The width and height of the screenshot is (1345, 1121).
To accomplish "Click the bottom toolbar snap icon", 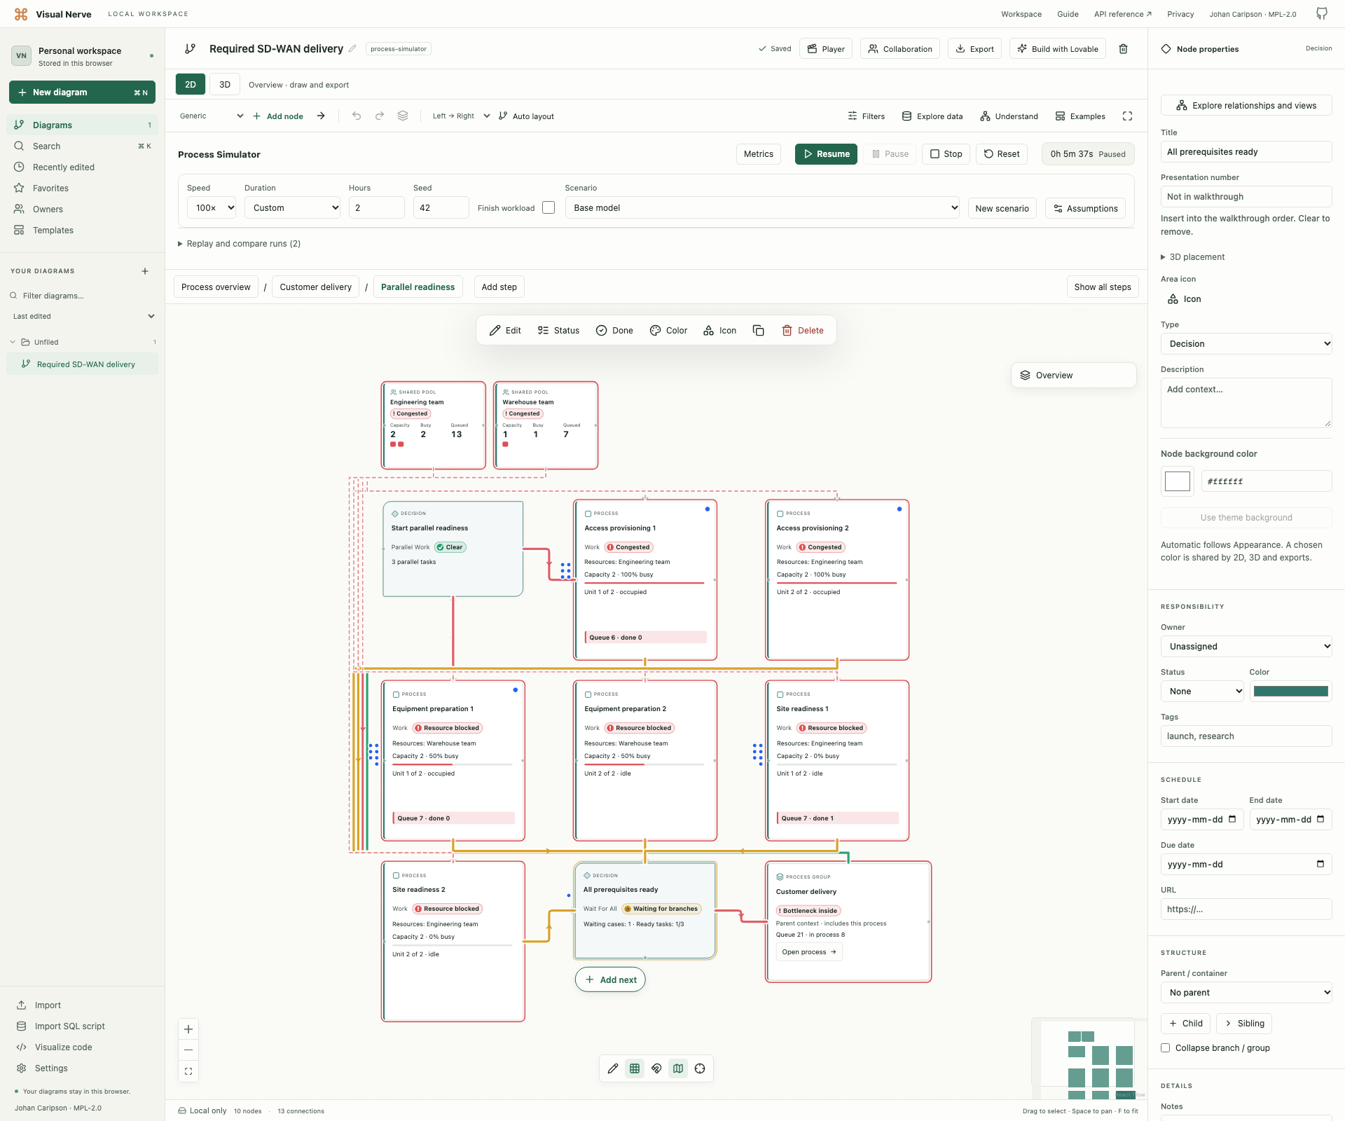I will 656,1068.
